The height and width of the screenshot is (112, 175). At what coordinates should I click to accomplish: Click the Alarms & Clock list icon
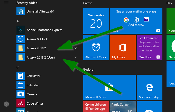(21, 39)
